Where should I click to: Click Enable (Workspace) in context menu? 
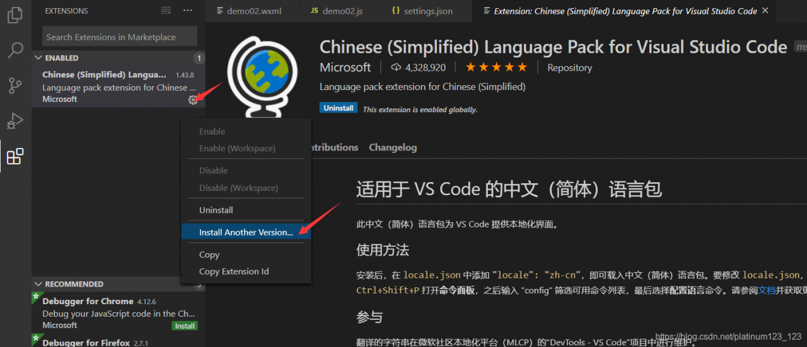click(x=246, y=149)
